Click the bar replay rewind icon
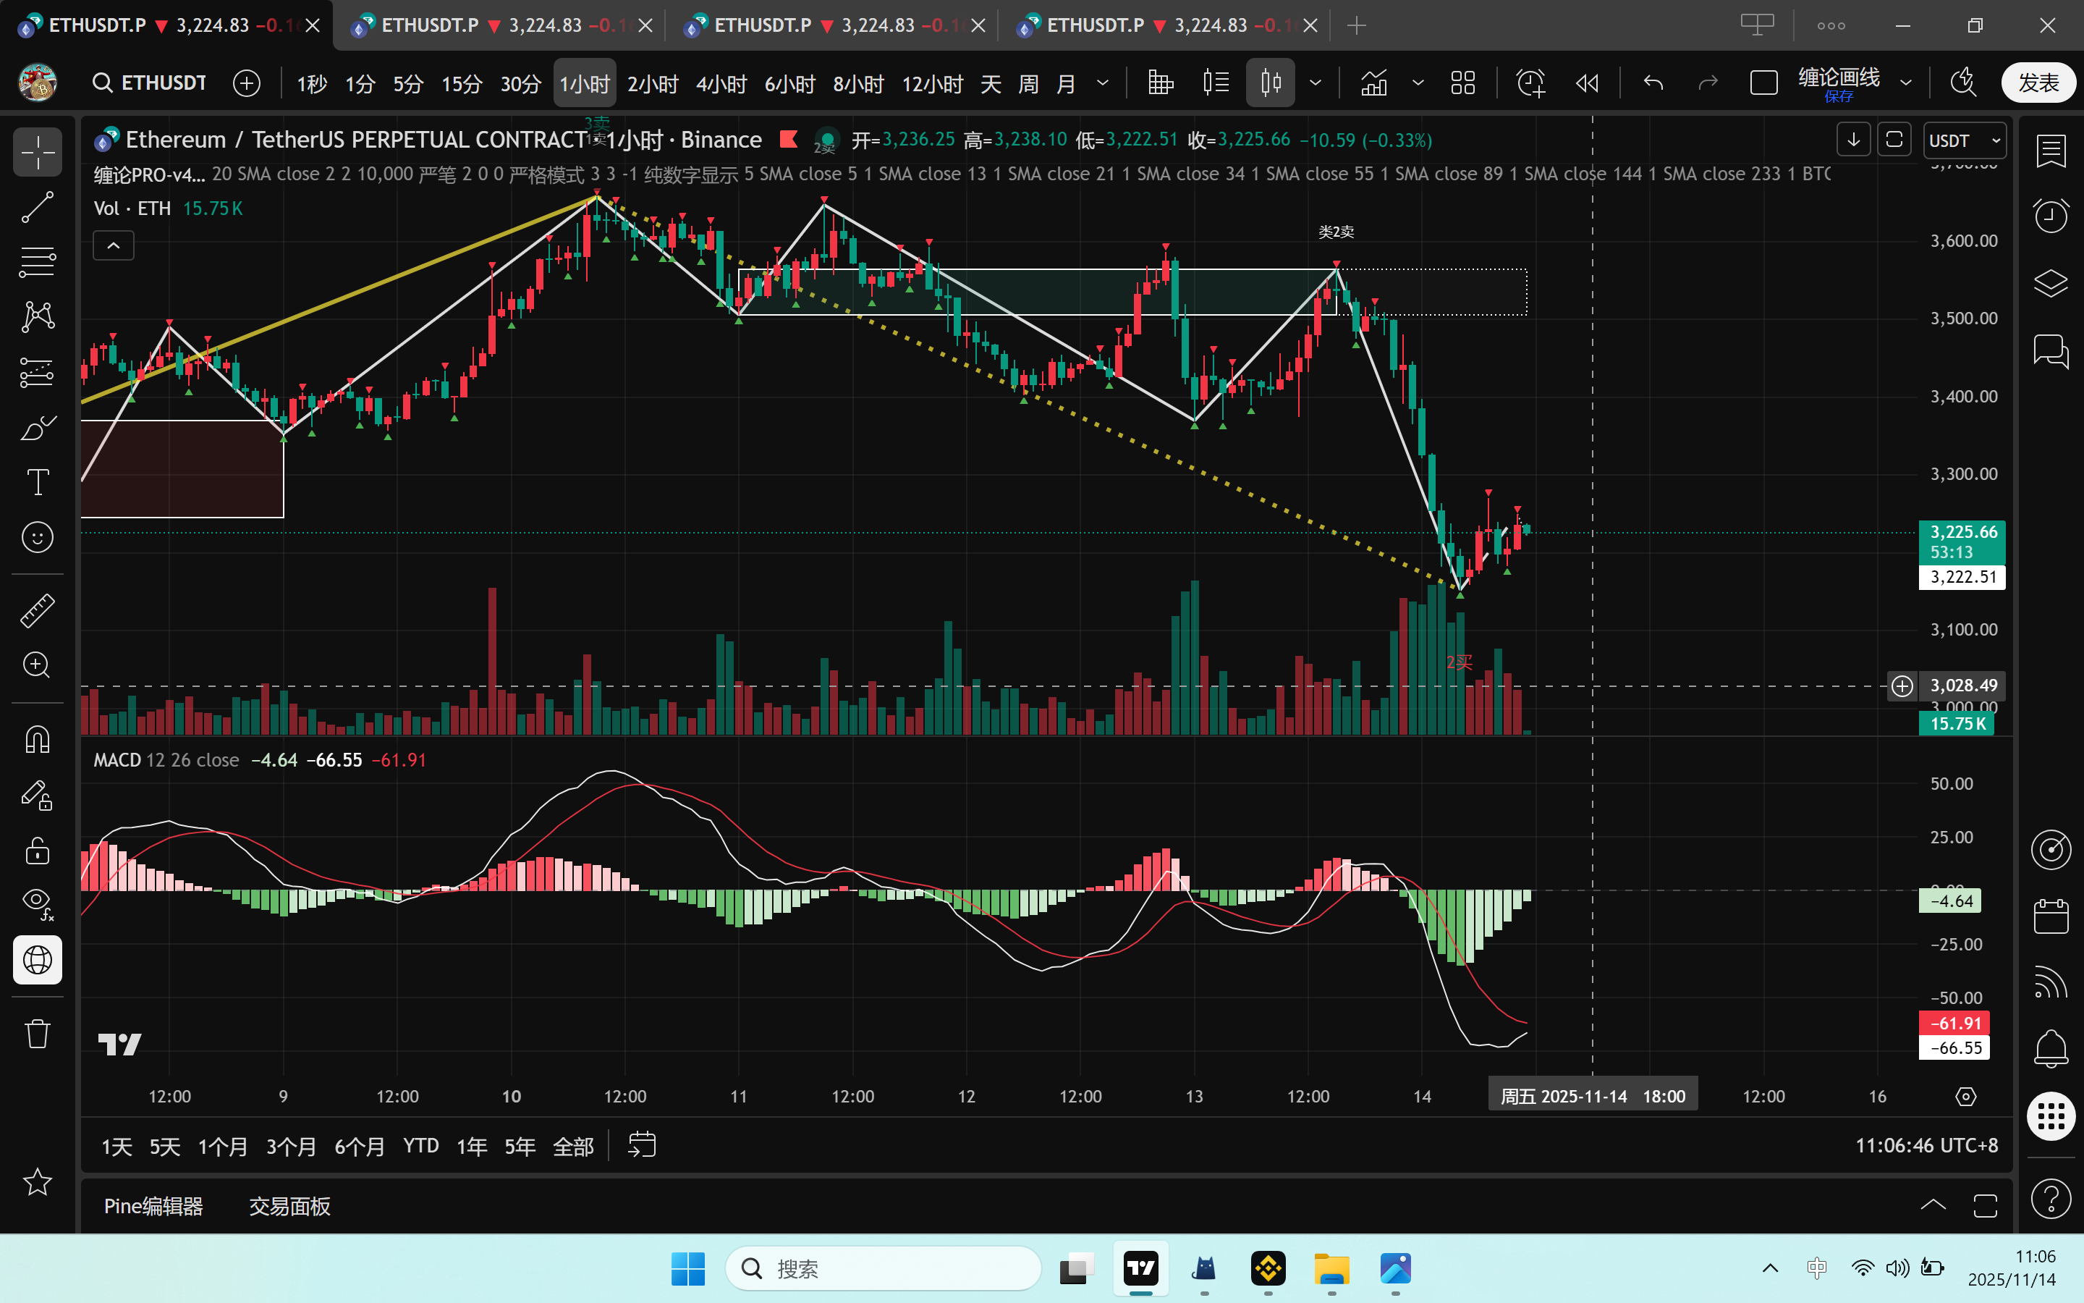The height and width of the screenshot is (1303, 2084). (x=1586, y=83)
